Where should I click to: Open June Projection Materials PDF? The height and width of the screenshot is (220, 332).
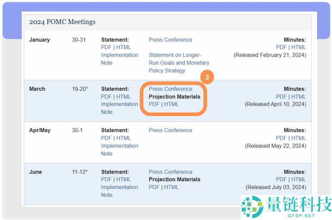coord(154,187)
